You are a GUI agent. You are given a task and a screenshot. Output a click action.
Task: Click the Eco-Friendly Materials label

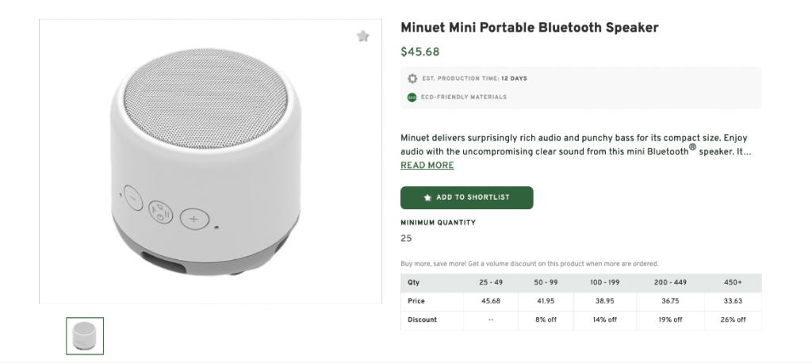pyautogui.click(x=464, y=97)
